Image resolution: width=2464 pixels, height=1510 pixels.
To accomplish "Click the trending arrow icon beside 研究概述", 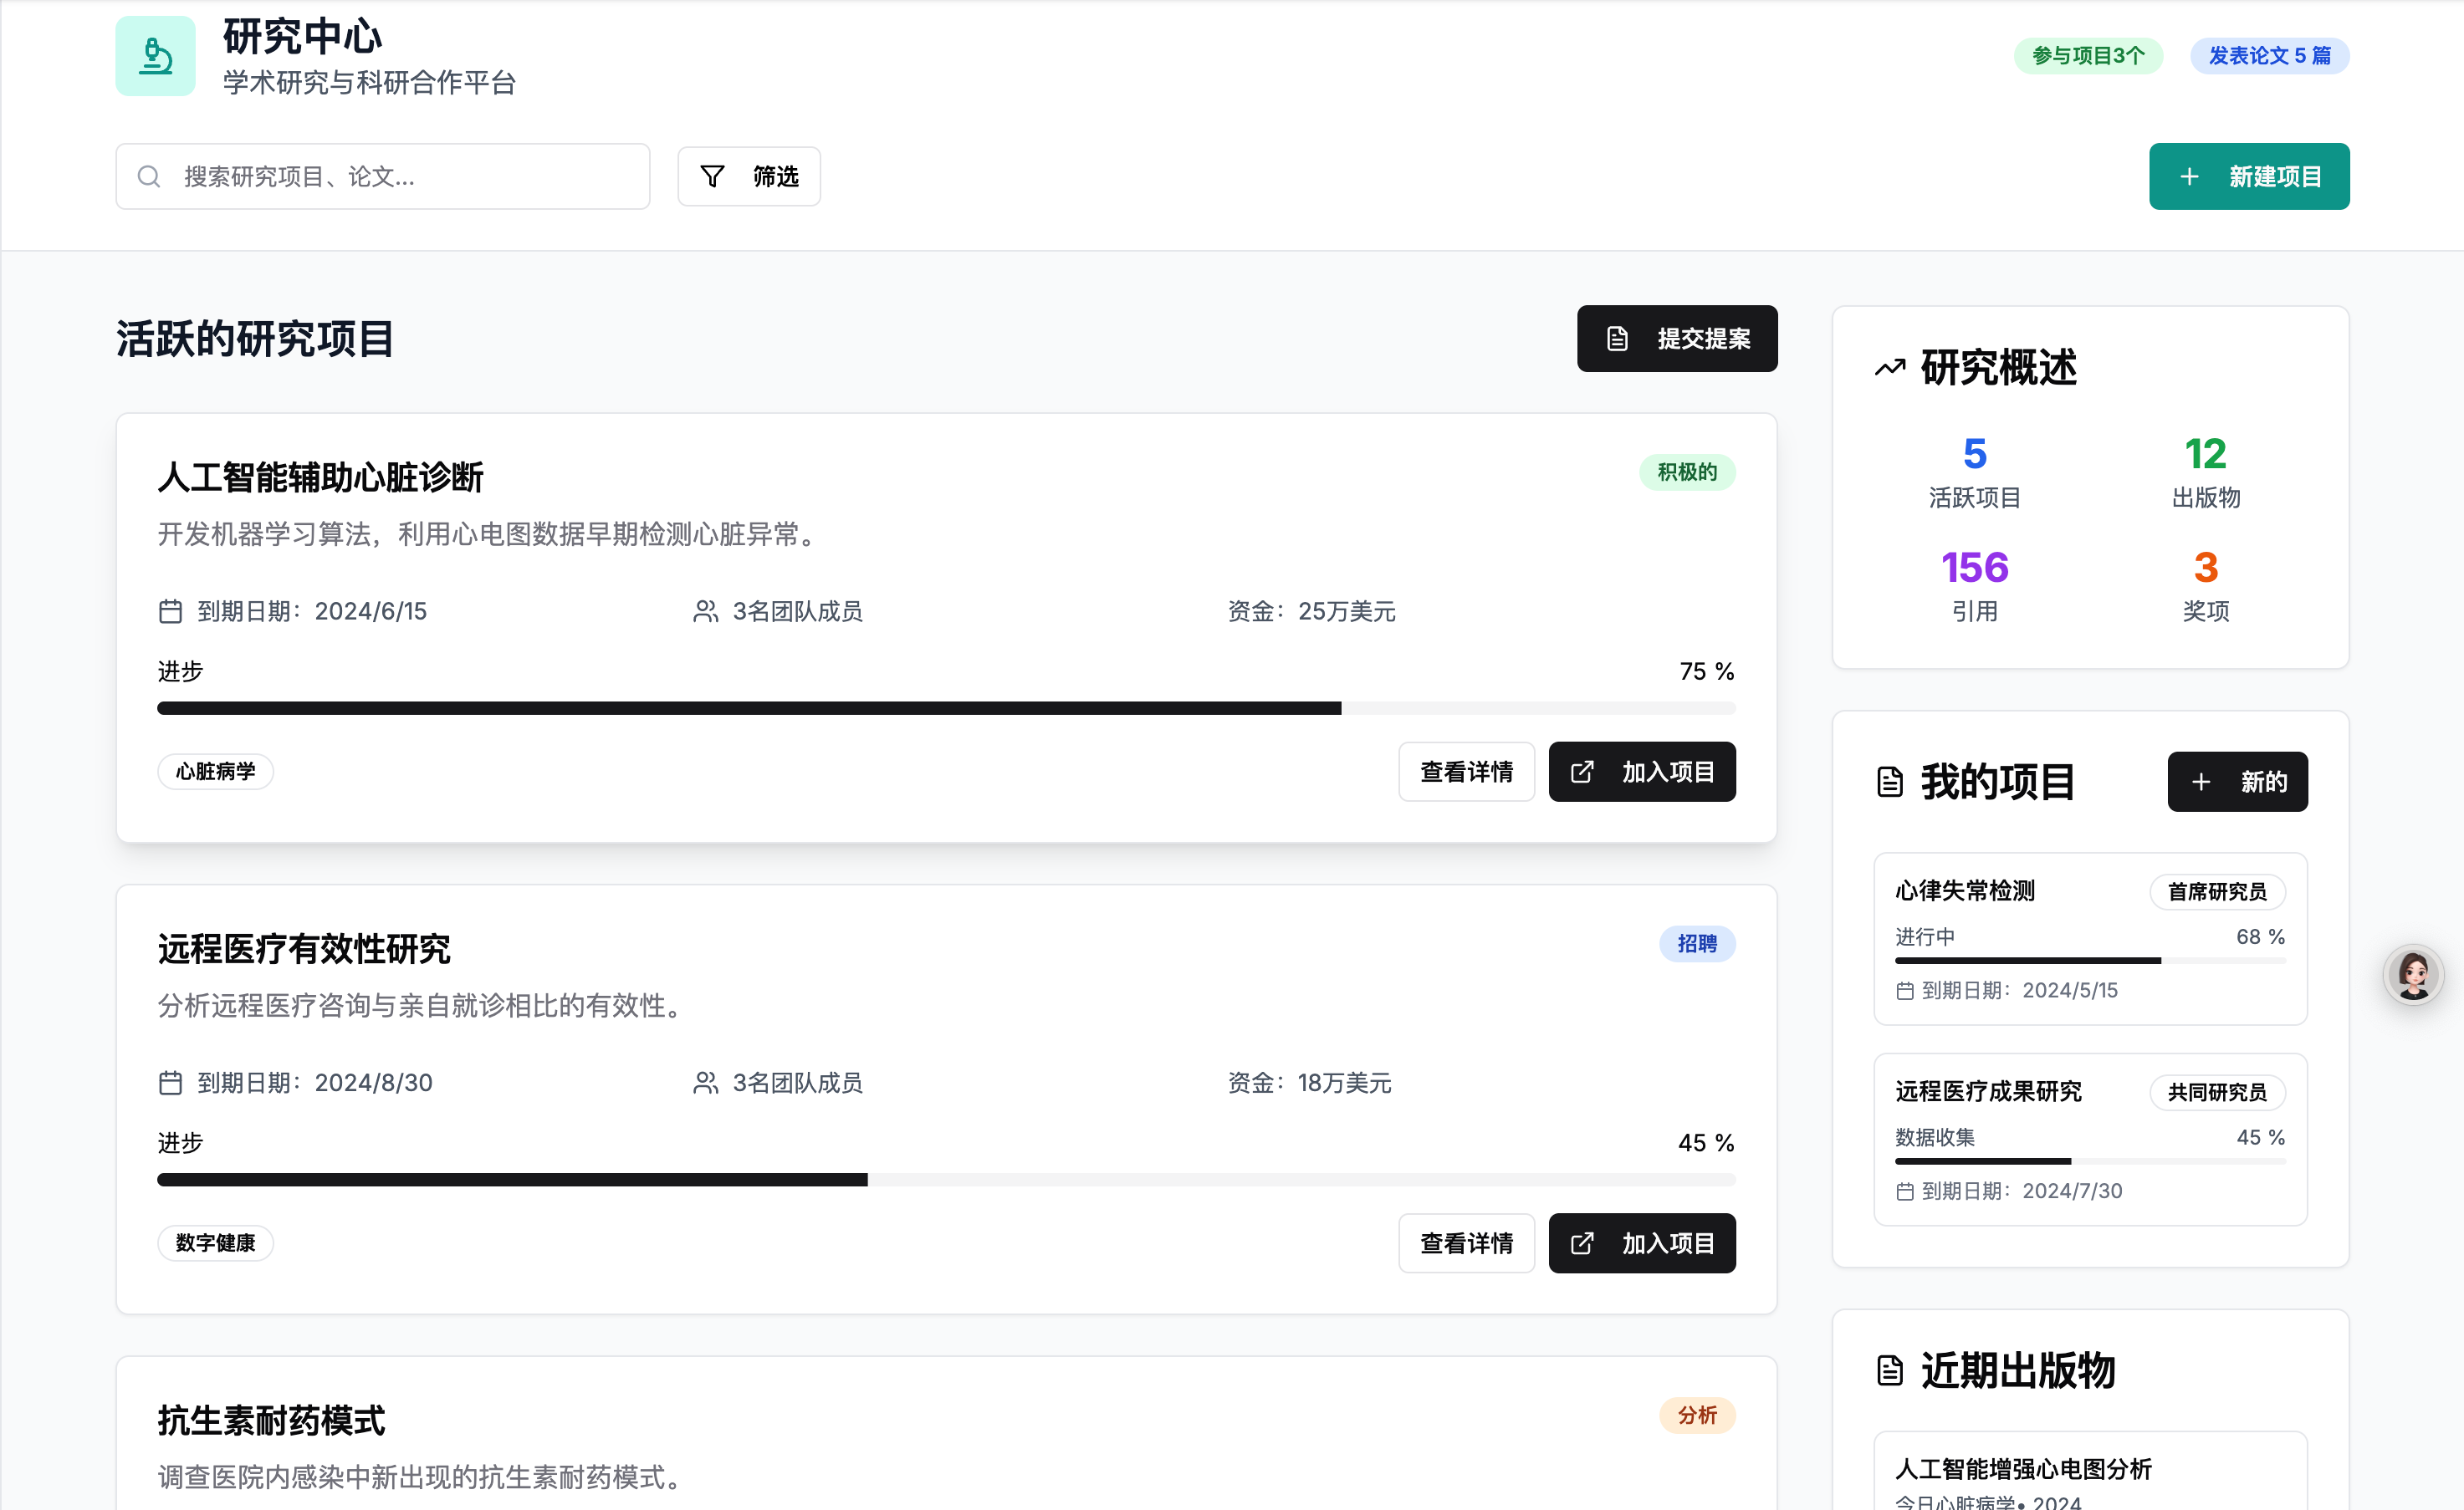I will (1889, 368).
